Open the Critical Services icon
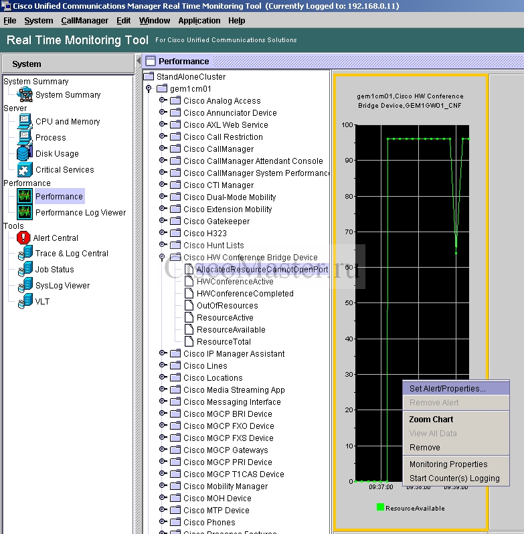 pos(25,169)
